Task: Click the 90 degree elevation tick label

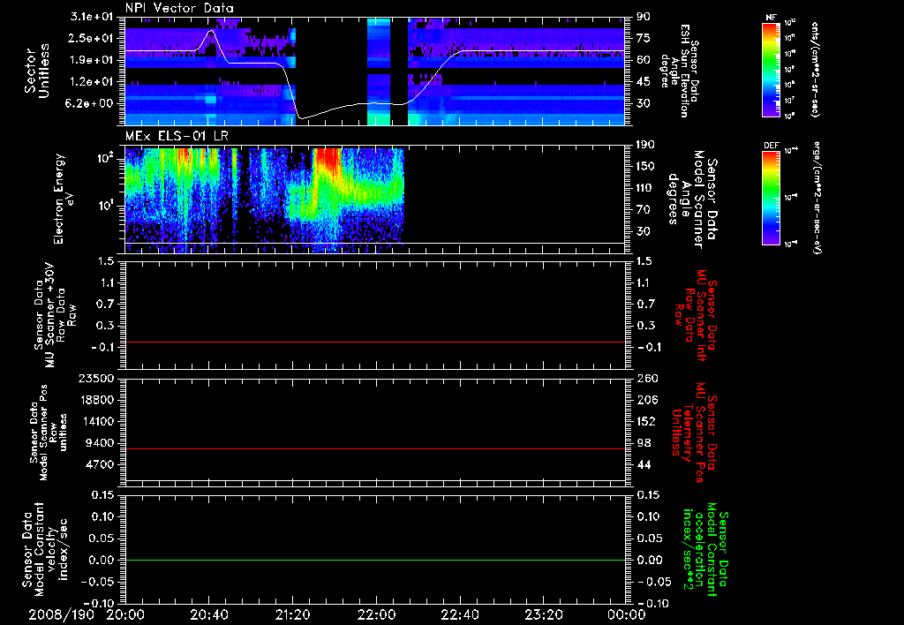Action: [x=643, y=17]
